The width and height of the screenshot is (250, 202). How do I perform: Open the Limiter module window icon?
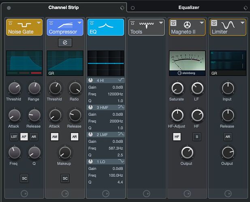[214, 23]
